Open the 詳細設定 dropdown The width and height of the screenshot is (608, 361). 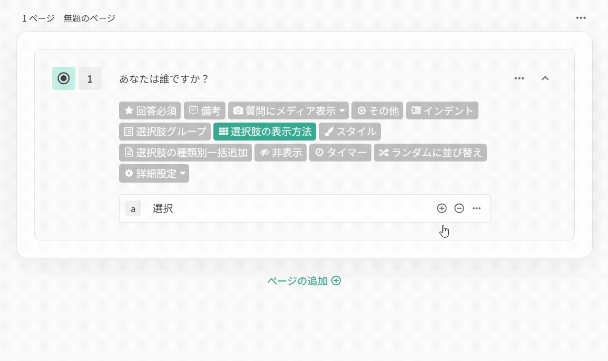click(x=154, y=174)
